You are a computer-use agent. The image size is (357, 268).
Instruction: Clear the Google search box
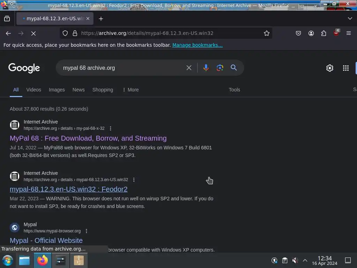coord(189,68)
